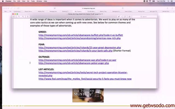Click the zoom in magnifier in Preview
The height and width of the screenshot is (109, 175).
[23, 17]
